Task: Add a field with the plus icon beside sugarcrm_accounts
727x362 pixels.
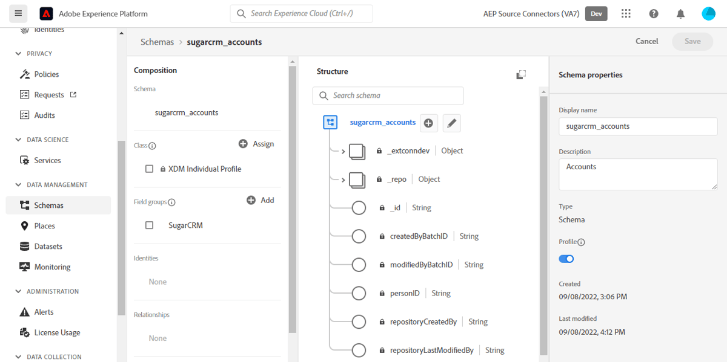Action: coord(428,122)
